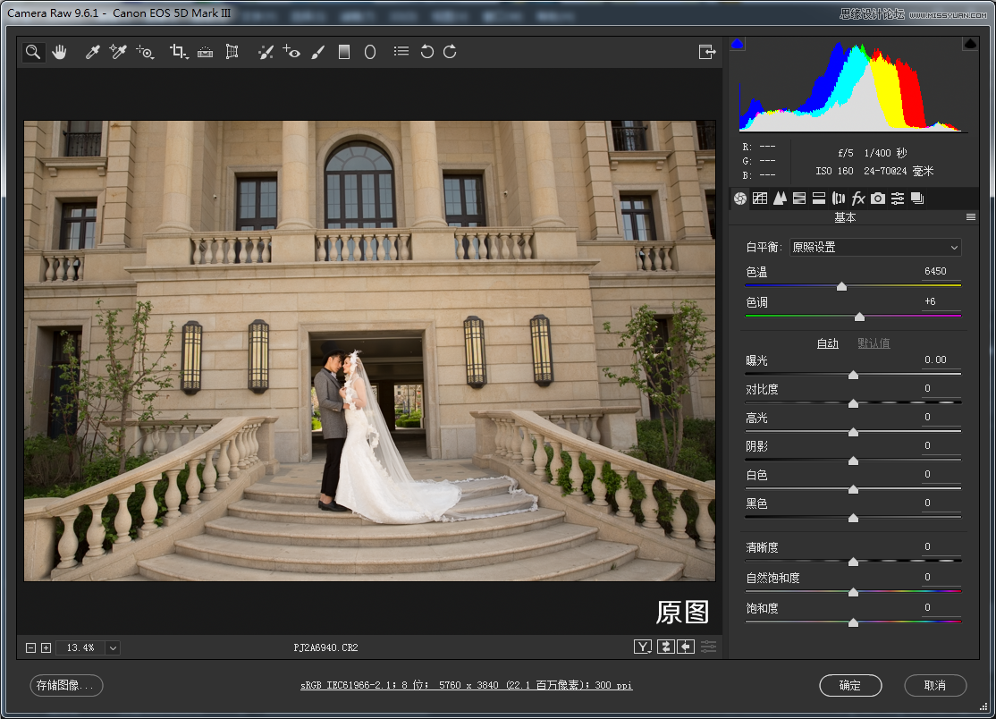Select the Graduated Filter tool

tap(344, 52)
